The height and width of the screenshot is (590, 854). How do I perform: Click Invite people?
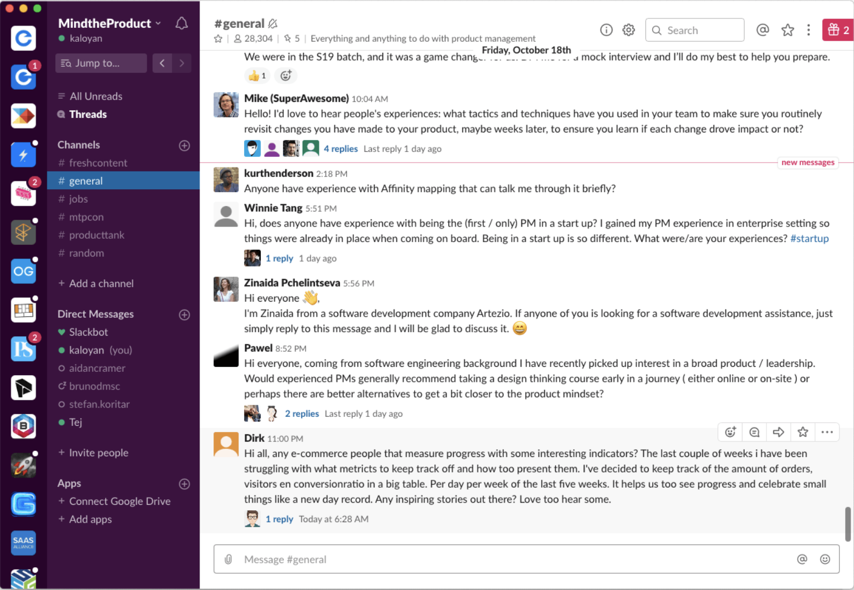(x=93, y=453)
